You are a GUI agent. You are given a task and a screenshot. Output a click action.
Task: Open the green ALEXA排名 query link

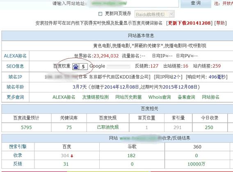tap(64, 97)
